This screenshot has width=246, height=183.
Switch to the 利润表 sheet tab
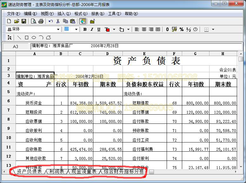point(57,171)
